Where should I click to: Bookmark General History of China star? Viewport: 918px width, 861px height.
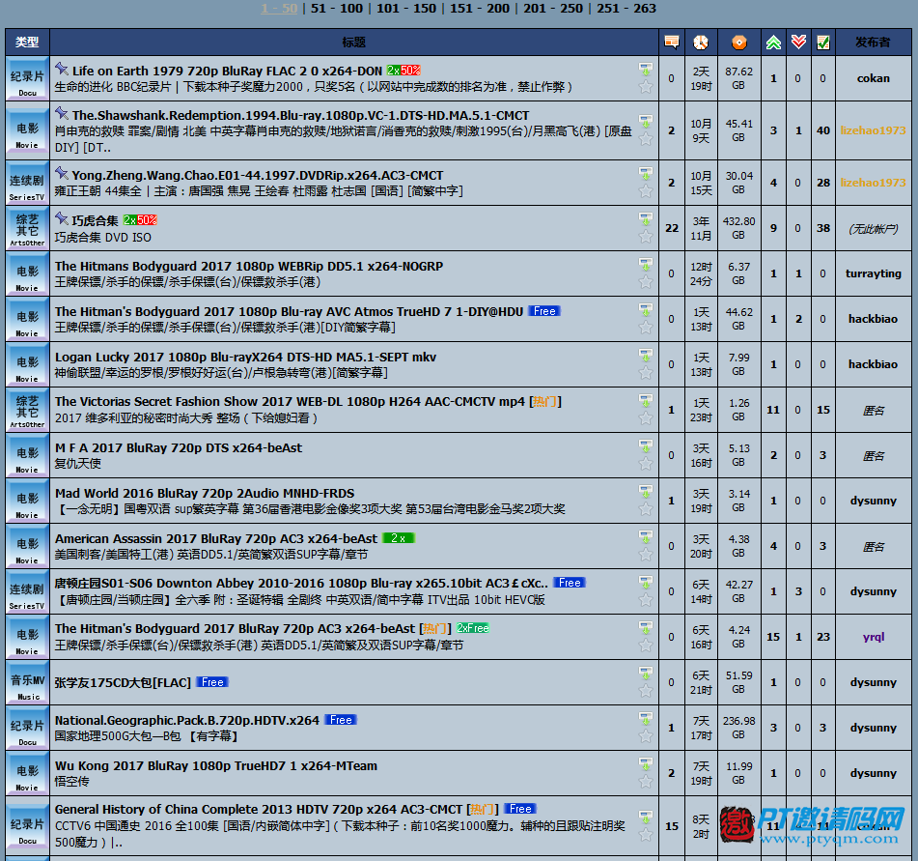pyautogui.click(x=645, y=835)
